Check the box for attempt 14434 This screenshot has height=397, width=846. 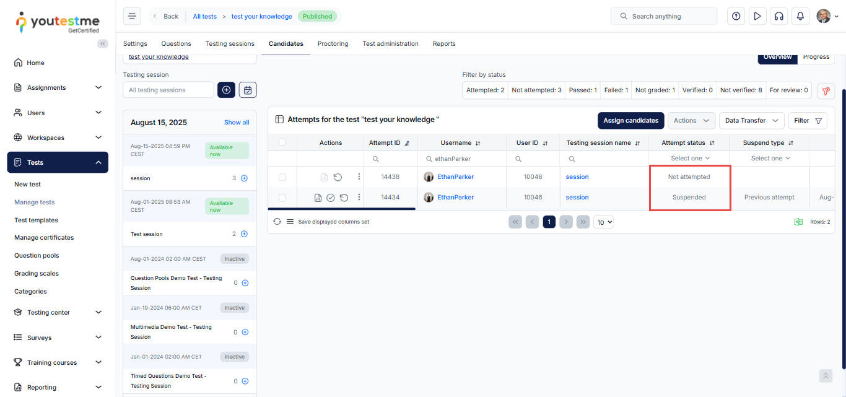click(x=282, y=198)
